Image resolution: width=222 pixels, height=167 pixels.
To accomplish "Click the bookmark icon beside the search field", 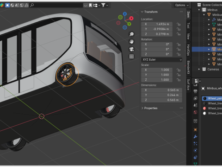I will 90,6.
